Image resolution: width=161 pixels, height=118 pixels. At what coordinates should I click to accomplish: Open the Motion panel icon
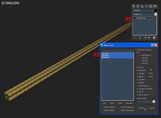point(147,6)
